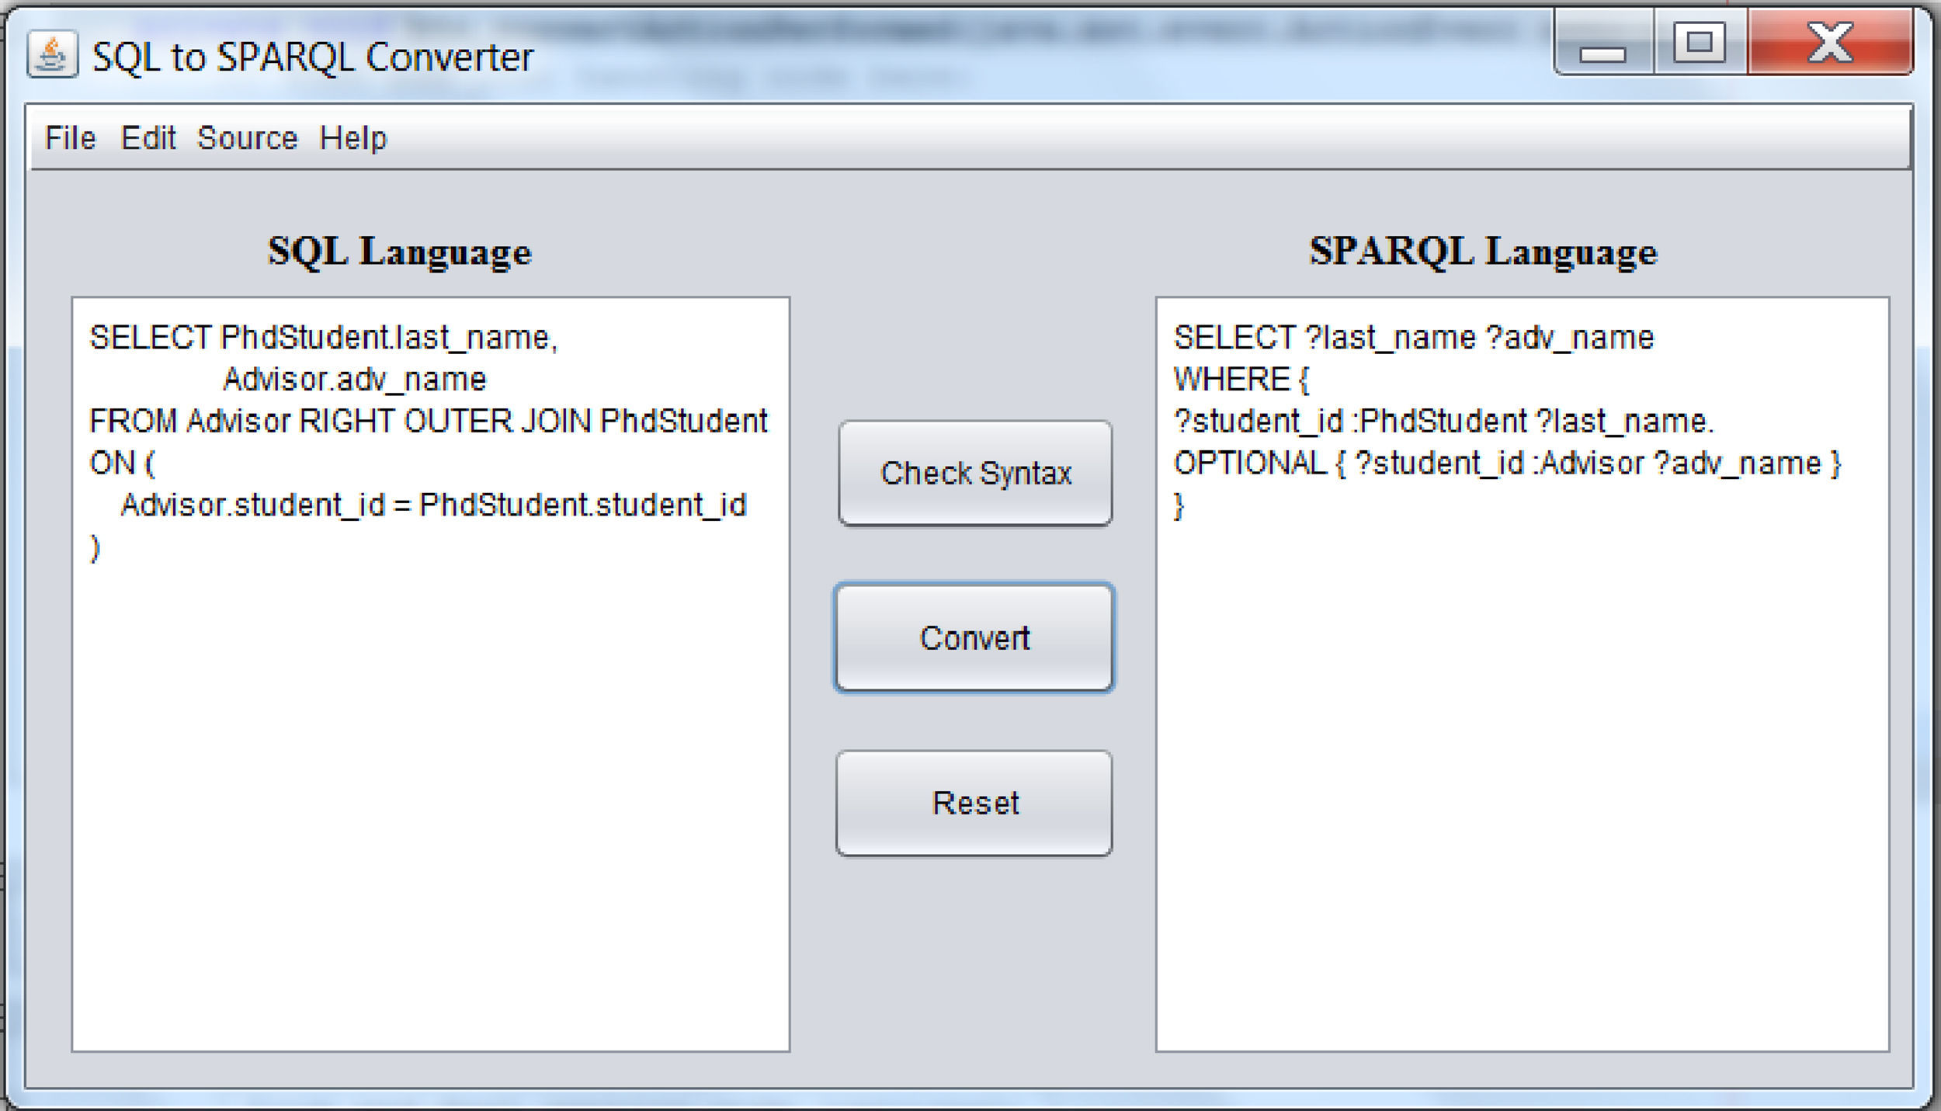Image resolution: width=1941 pixels, height=1111 pixels.
Task: Open the Edit menu
Action: click(148, 138)
